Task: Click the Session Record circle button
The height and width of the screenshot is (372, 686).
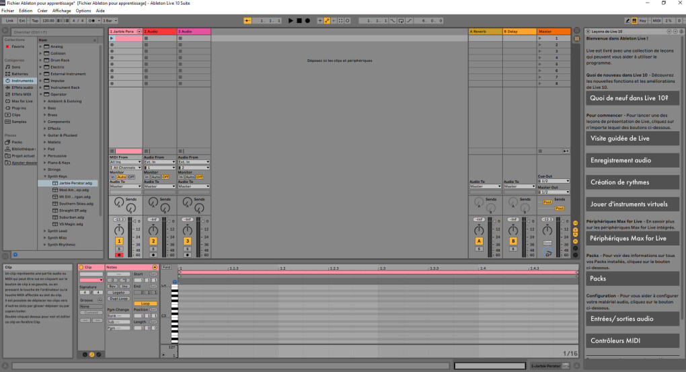Action: click(348, 21)
